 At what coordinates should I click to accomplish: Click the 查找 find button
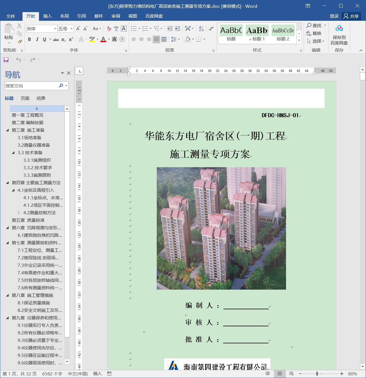pos(314,26)
